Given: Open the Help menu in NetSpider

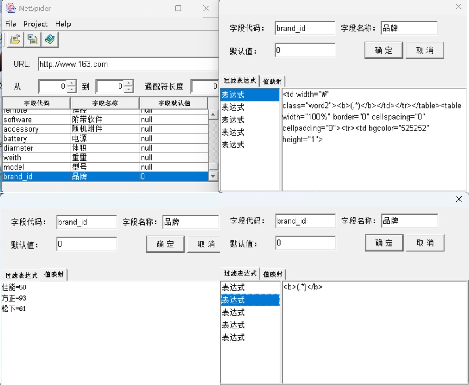Looking at the screenshot, I should (x=63, y=24).
